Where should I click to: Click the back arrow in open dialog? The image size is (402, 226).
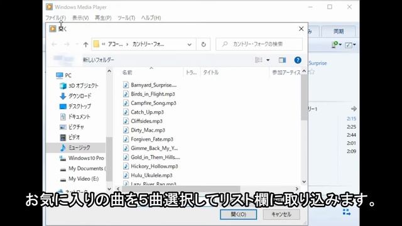[x=54, y=45]
